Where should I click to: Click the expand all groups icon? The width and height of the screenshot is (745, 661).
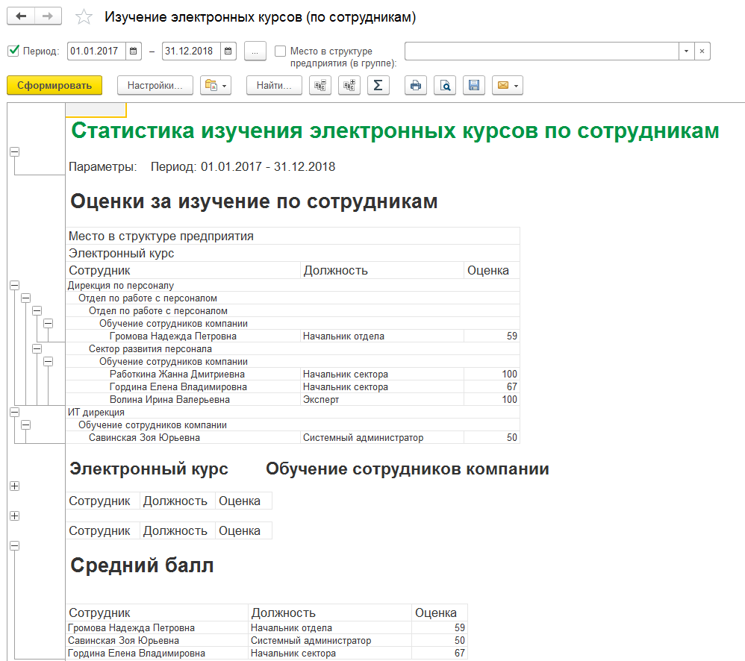click(349, 85)
